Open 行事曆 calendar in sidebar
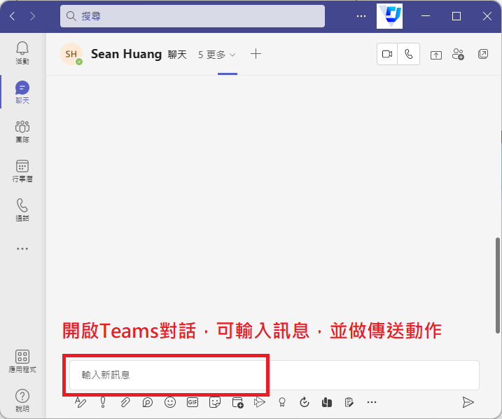The width and height of the screenshot is (502, 419). coord(22,170)
